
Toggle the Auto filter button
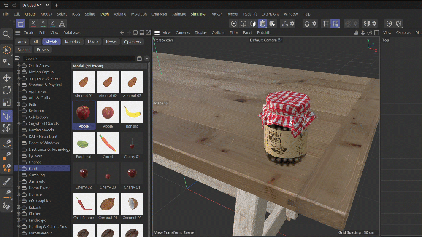point(22,42)
